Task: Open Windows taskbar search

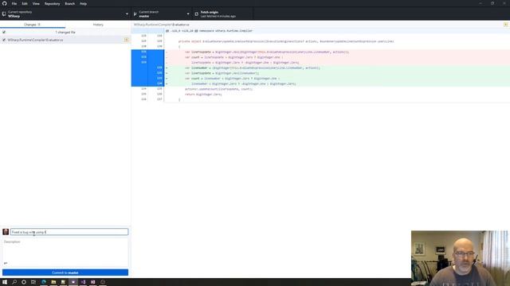Action: [14, 282]
